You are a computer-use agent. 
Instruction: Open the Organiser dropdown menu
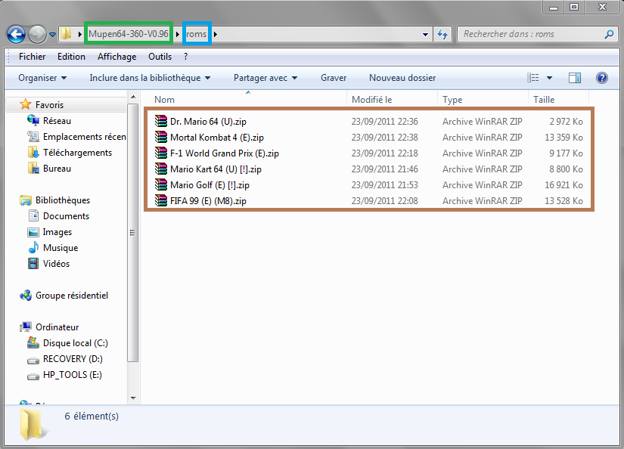pos(42,78)
